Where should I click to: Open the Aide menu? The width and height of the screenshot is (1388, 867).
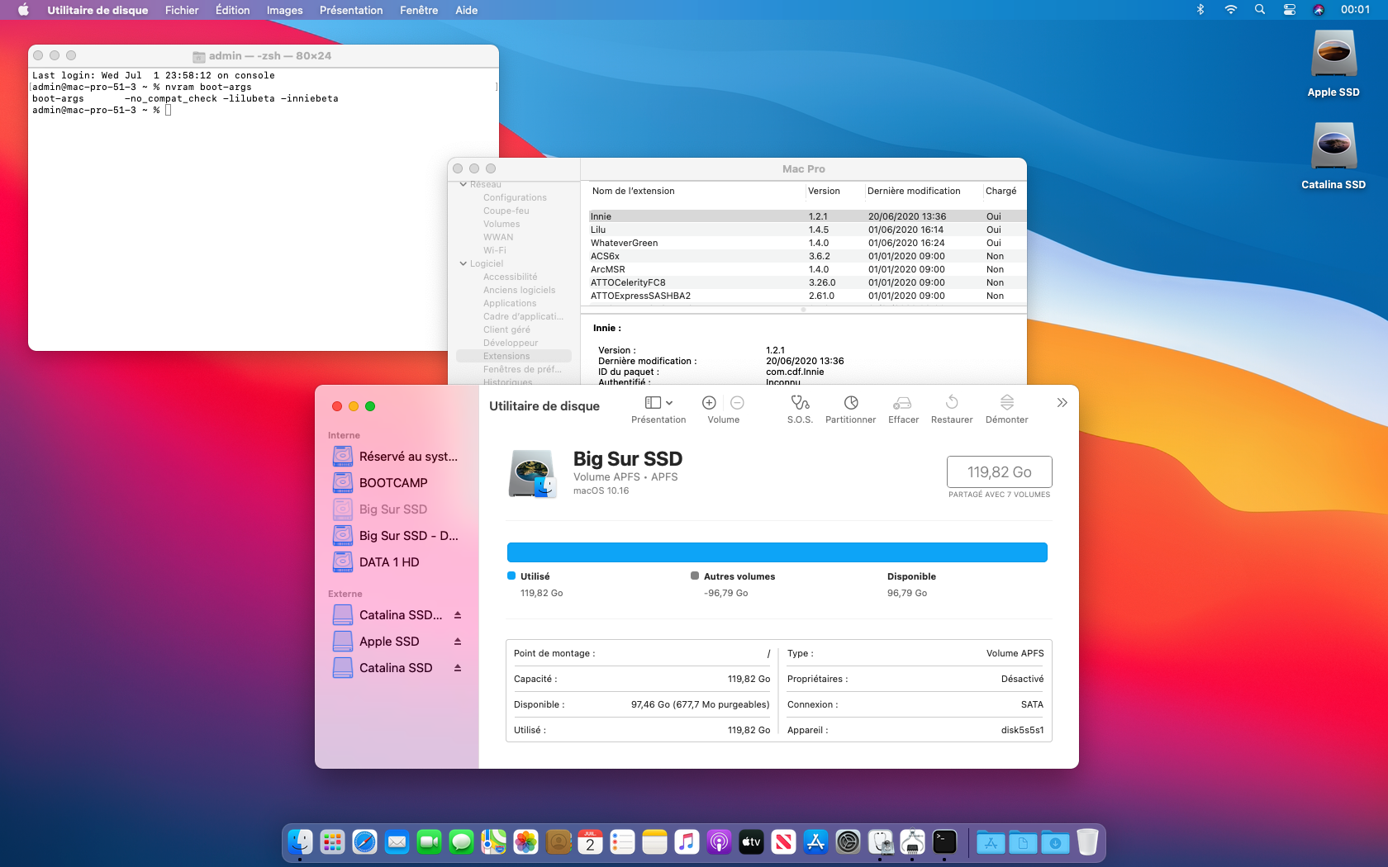tap(467, 10)
